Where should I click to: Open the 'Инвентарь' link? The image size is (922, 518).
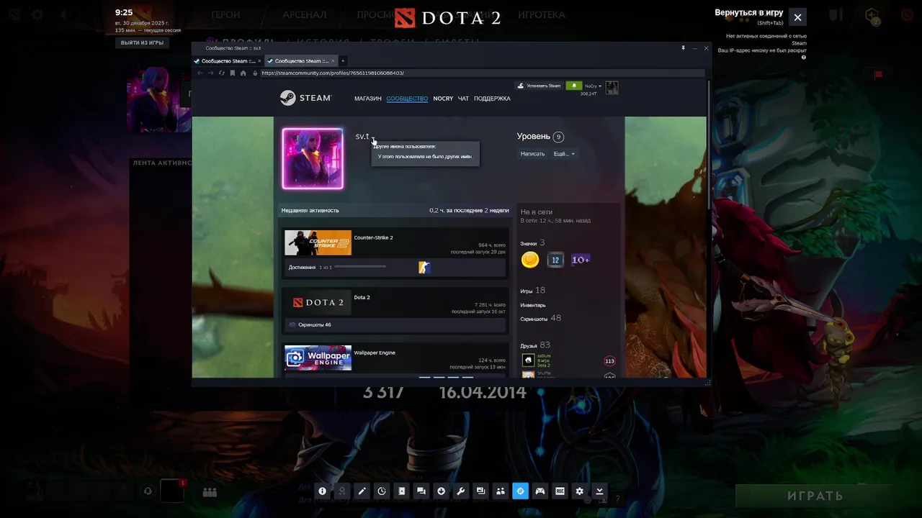(533, 305)
